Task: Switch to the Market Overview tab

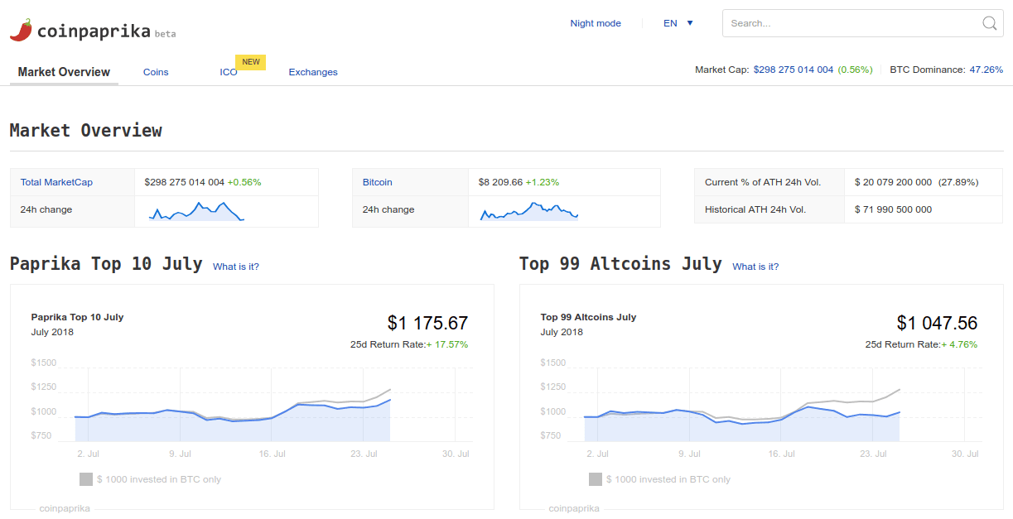Action: coord(64,72)
